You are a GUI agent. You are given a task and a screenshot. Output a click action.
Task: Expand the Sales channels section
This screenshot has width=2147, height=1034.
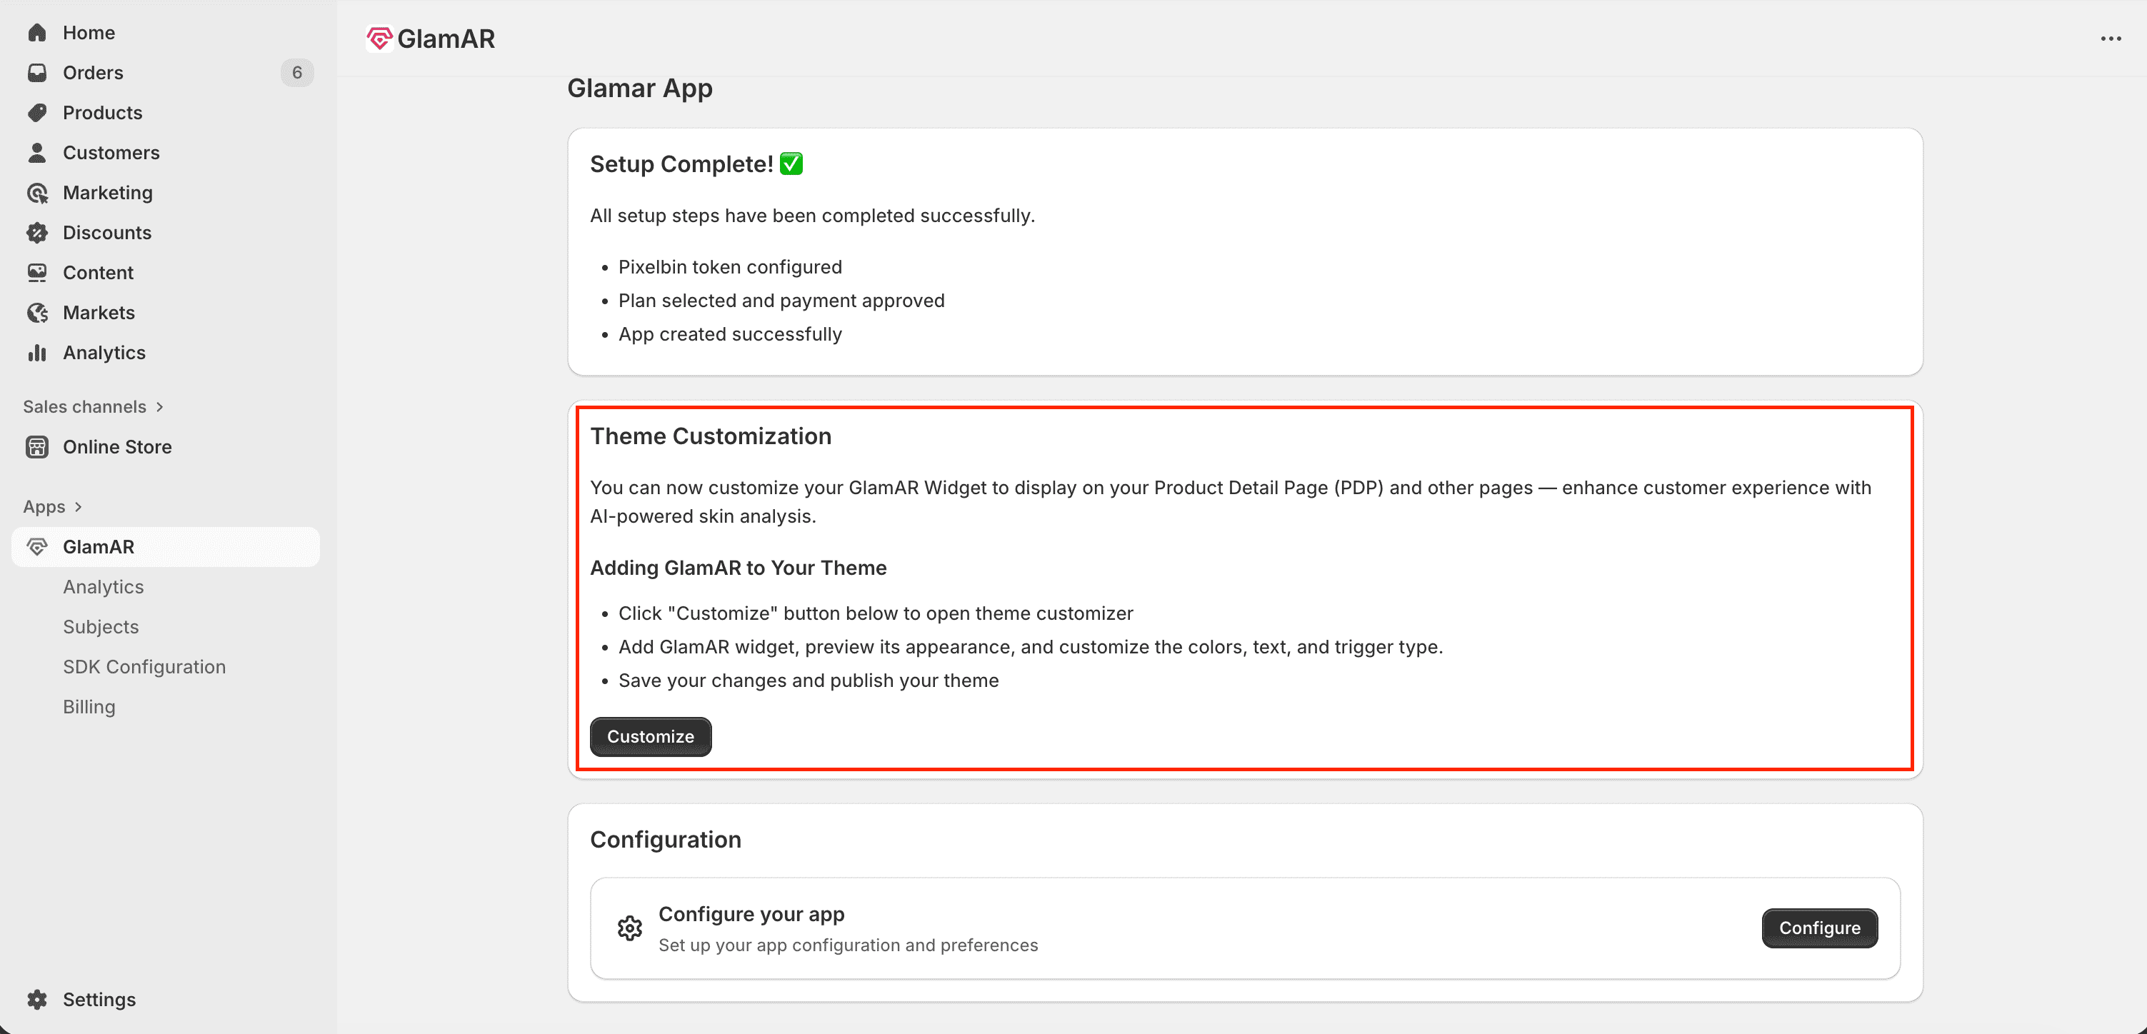(x=159, y=406)
